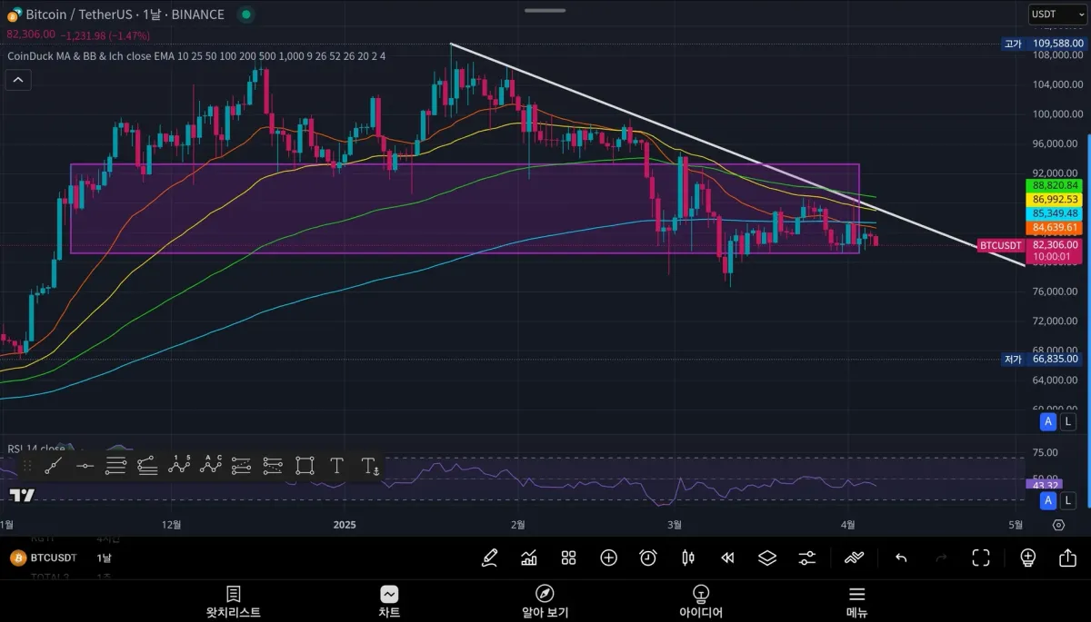The image size is (1091, 622).
Task: Tap the lightbulb plus publish idea icon
Action: [1028, 558]
